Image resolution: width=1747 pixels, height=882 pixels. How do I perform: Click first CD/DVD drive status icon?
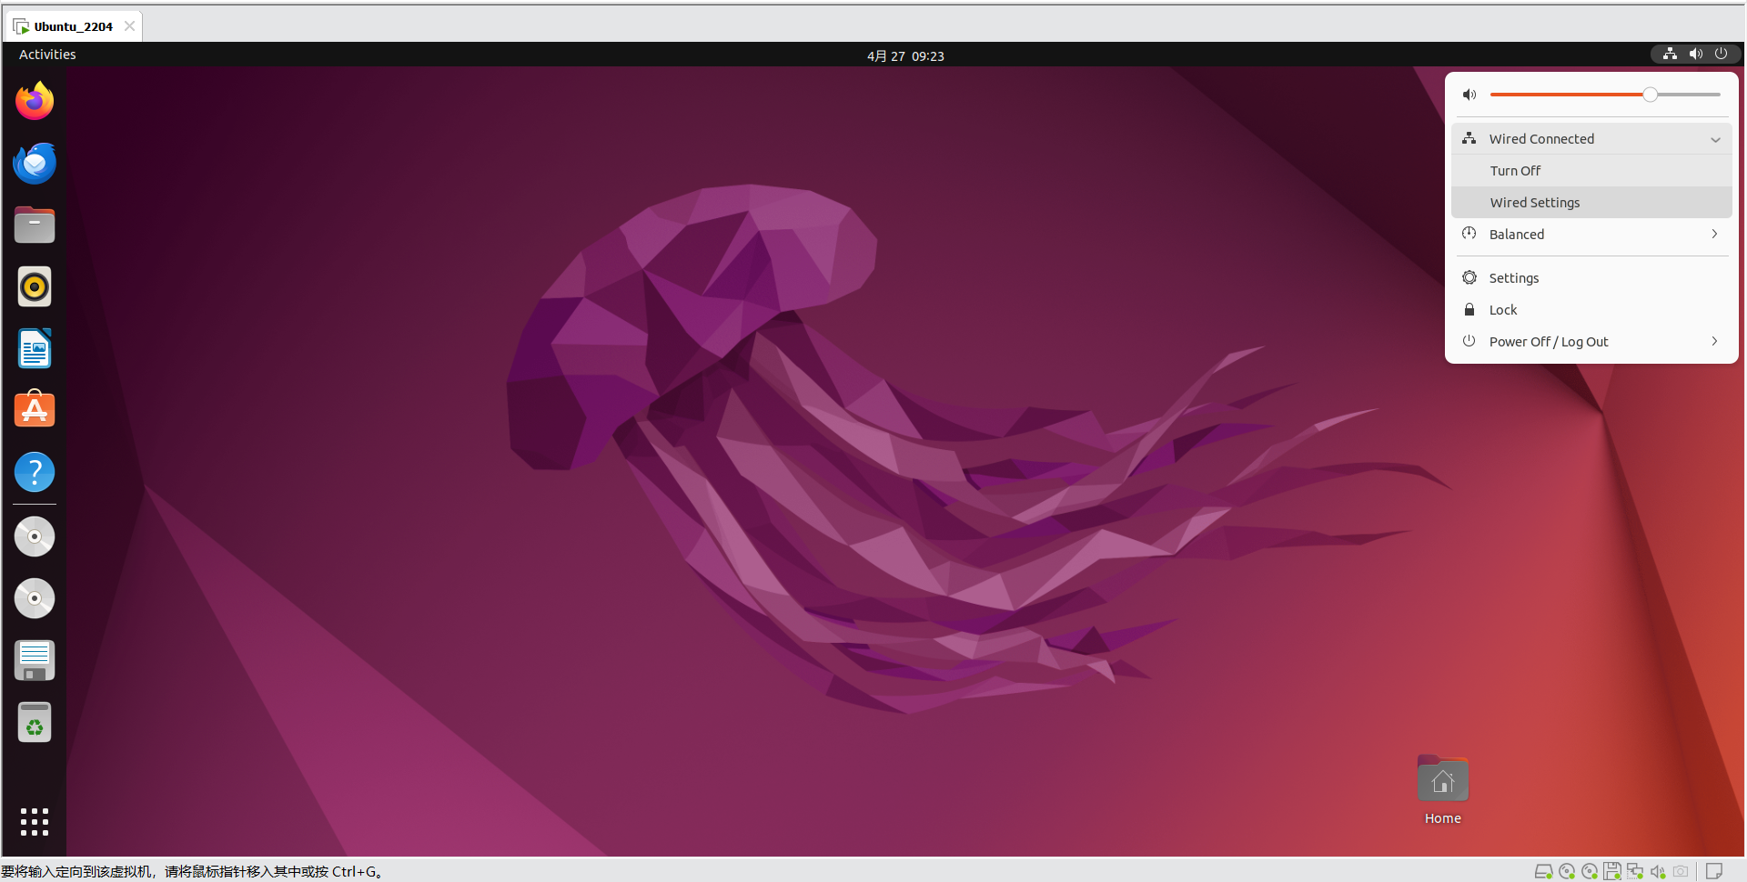[x=1567, y=871]
